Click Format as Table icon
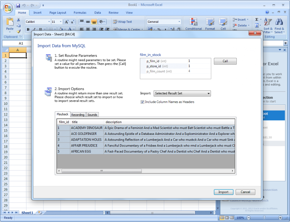Screen dimensions: 290x222 tap(210, 22)
